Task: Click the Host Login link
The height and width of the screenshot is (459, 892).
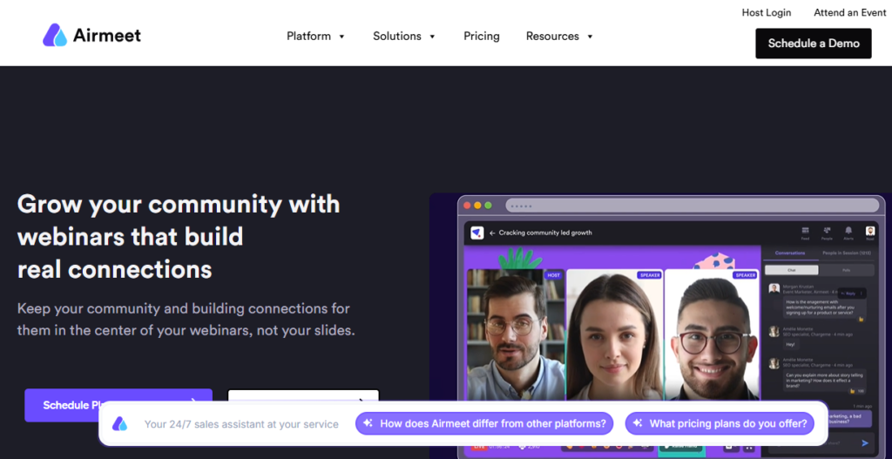Action: tap(767, 12)
